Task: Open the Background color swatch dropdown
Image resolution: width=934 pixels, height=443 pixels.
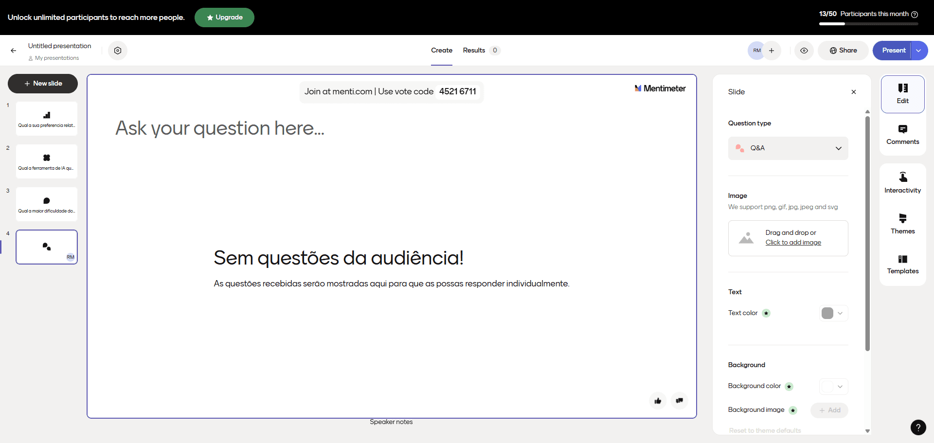Action: pyautogui.click(x=834, y=387)
